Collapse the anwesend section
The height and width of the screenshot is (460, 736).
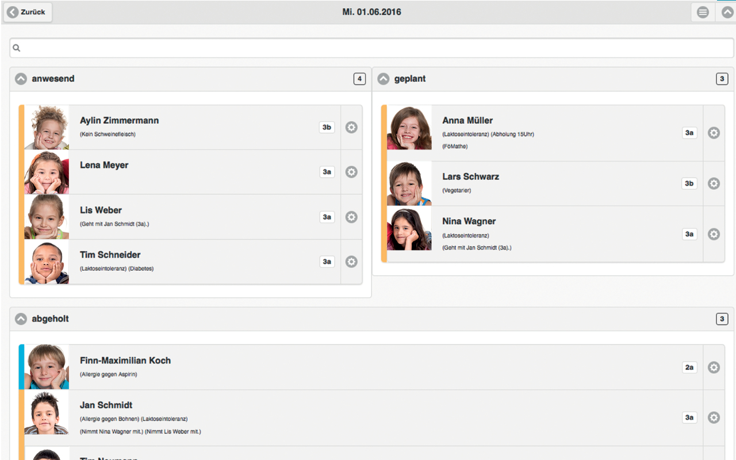pos(21,79)
